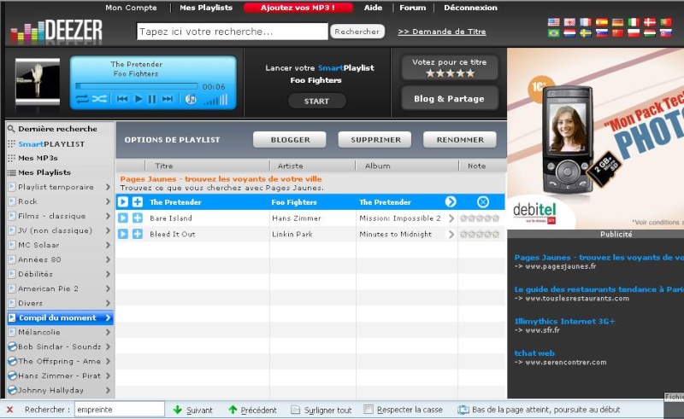Open the Johnny Hallyday shared playlist
The width and height of the screenshot is (684, 419).
50,390
